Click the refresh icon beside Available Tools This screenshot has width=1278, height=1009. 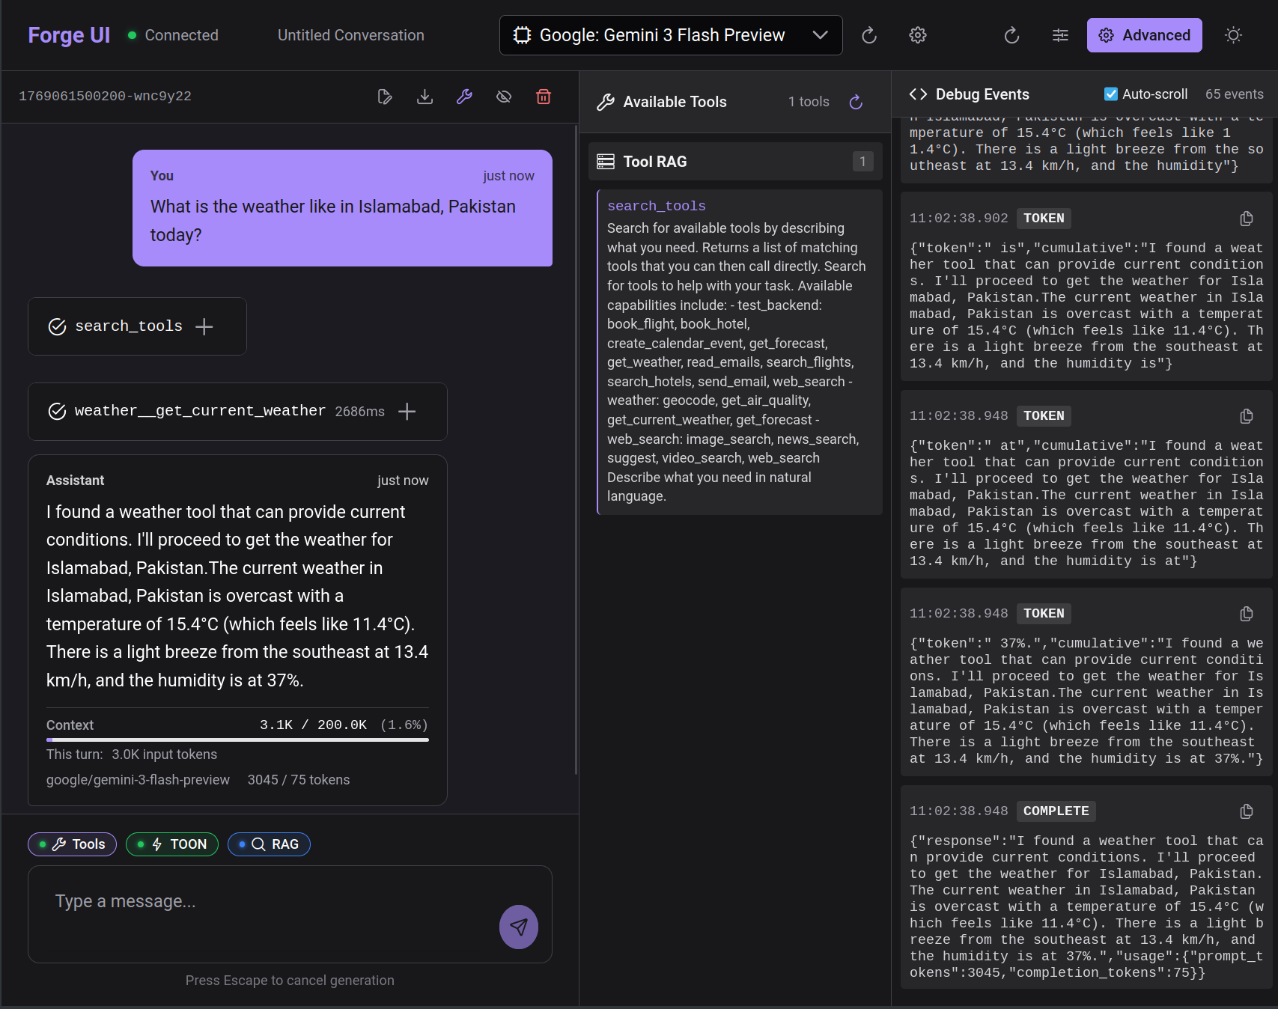pyautogui.click(x=856, y=102)
